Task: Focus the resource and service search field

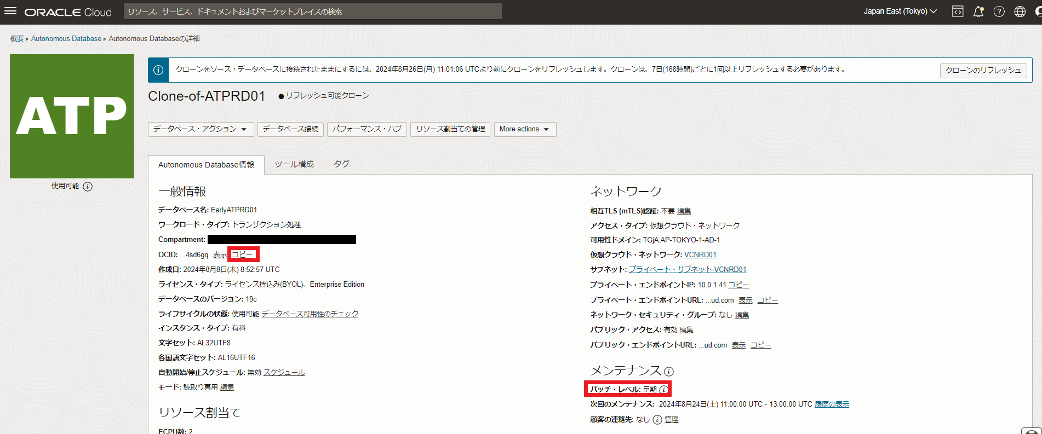Action: coord(313,11)
